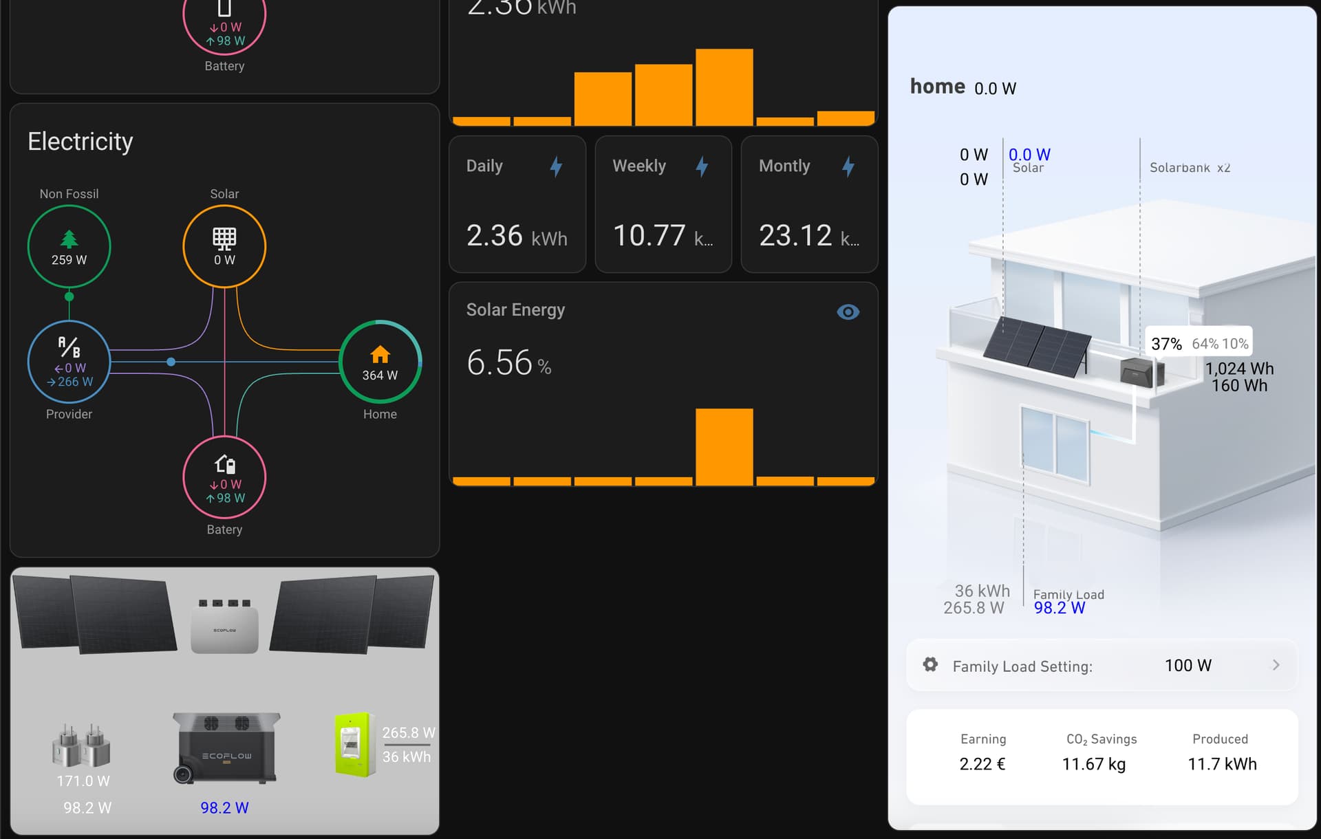This screenshot has height=839, width=1321.
Task: Switch to the Weekly energy view
Action: tap(663, 204)
